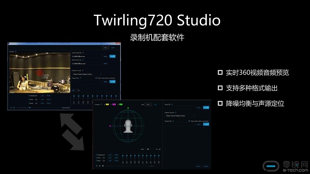
Task: Click the last EQ band slider in the audio window
Action: [159, 157]
